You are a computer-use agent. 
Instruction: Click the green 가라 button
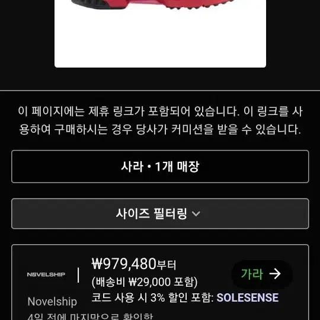tap(262, 274)
